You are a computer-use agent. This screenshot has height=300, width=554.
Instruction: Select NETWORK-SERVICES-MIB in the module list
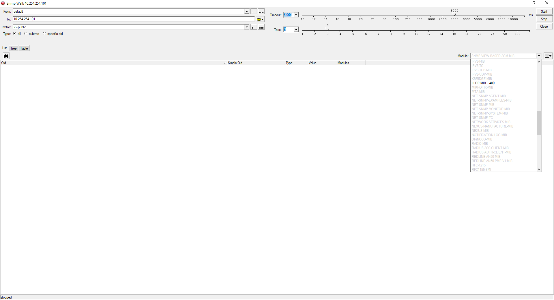491,122
